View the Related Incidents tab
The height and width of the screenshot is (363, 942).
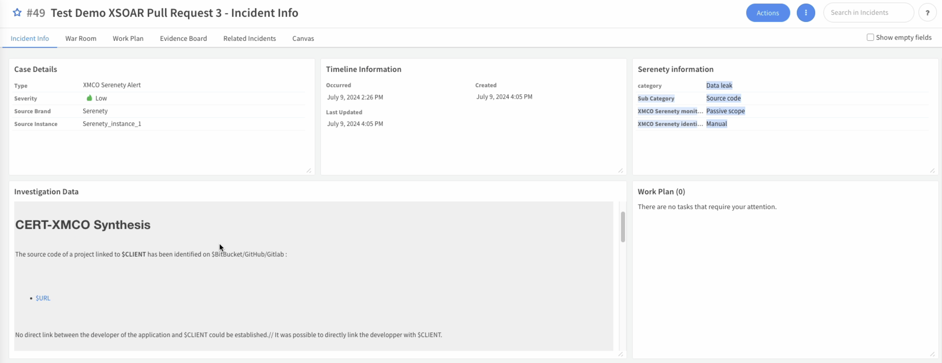click(x=249, y=38)
